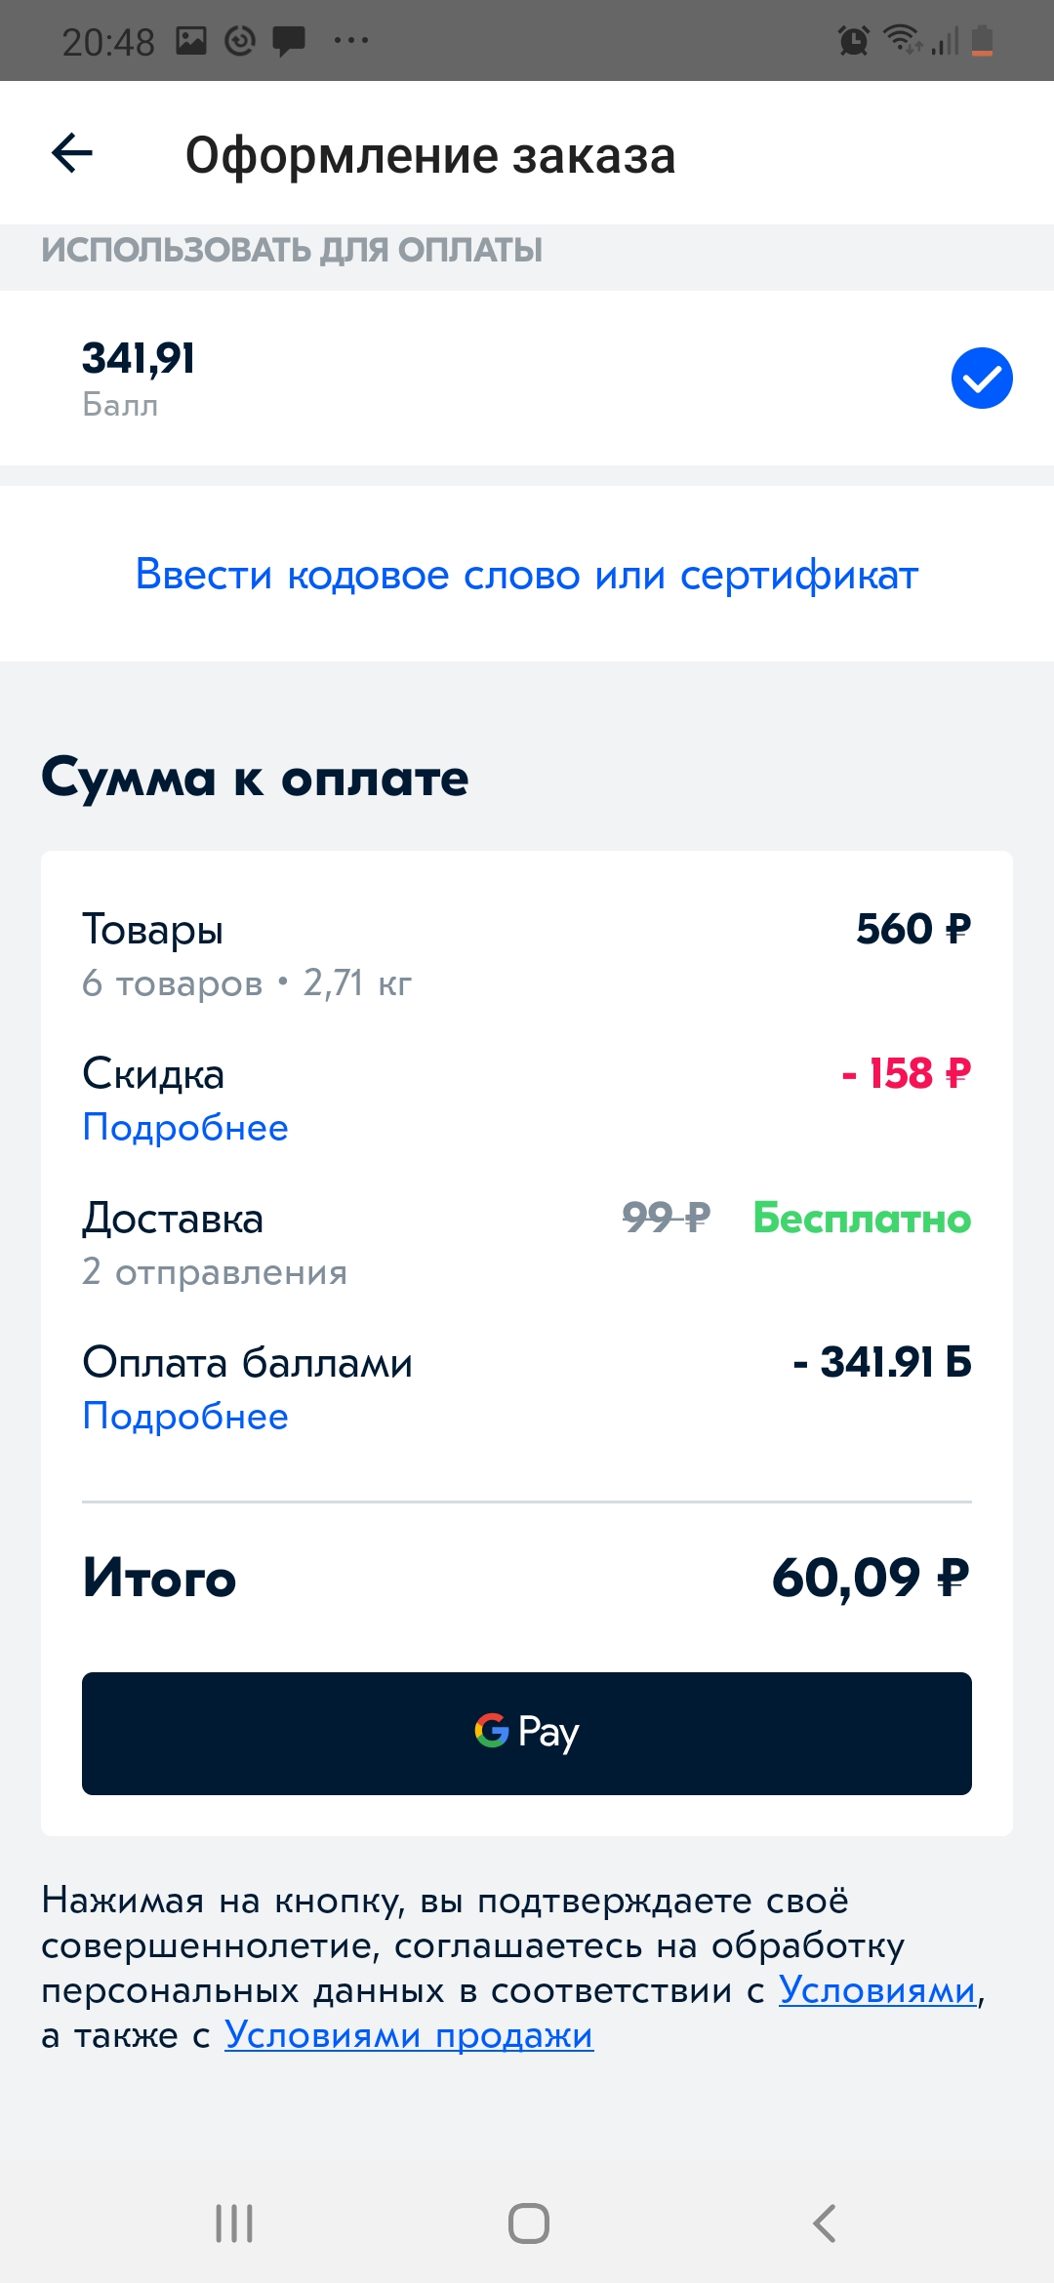Screen dimensions: 1054x2283
Task: Tap the image notification icon in the status bar
Action: pyautogui.click(x=191, y=40)
